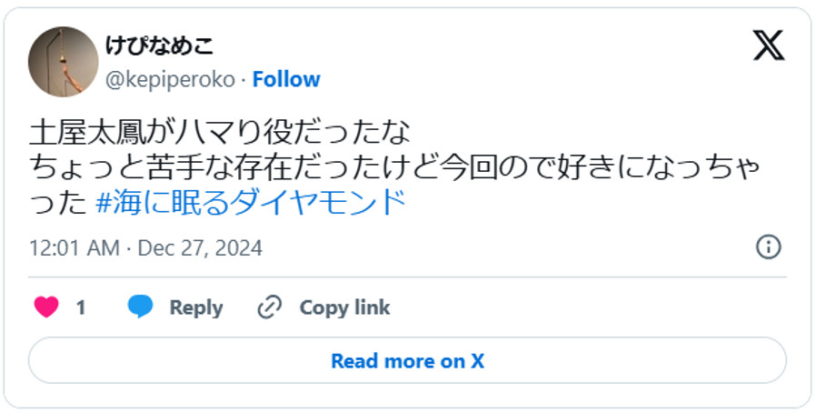Like the tweet with the heart icon

pos(46,307)
